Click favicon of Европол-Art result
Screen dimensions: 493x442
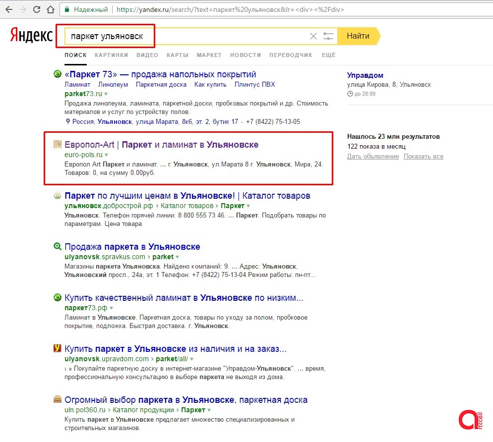[x=57, y=144]
